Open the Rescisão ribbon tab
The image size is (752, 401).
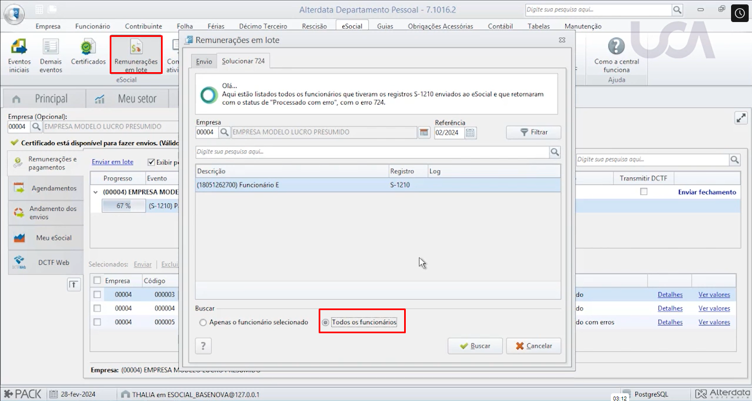(x=315, y=26)
